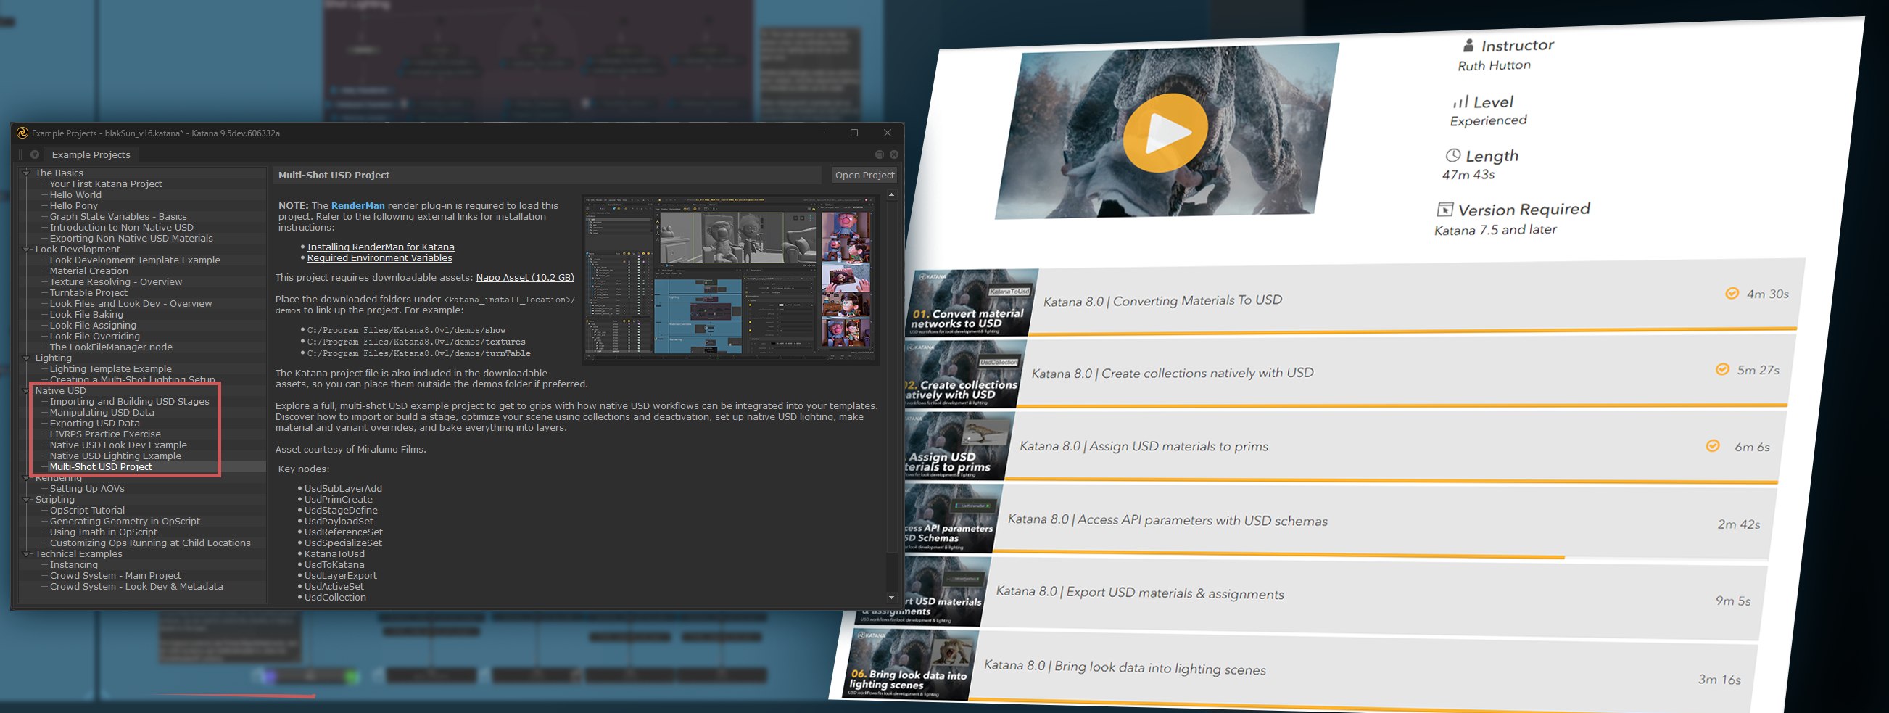Select LIVRPS Practice Exercise

(x=106, y=434)
